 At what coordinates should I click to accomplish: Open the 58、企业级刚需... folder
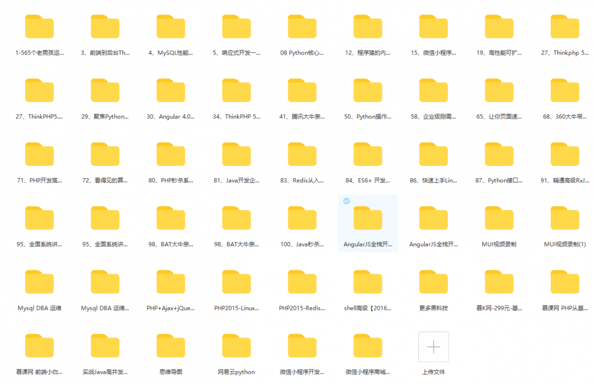pos(433,90)
